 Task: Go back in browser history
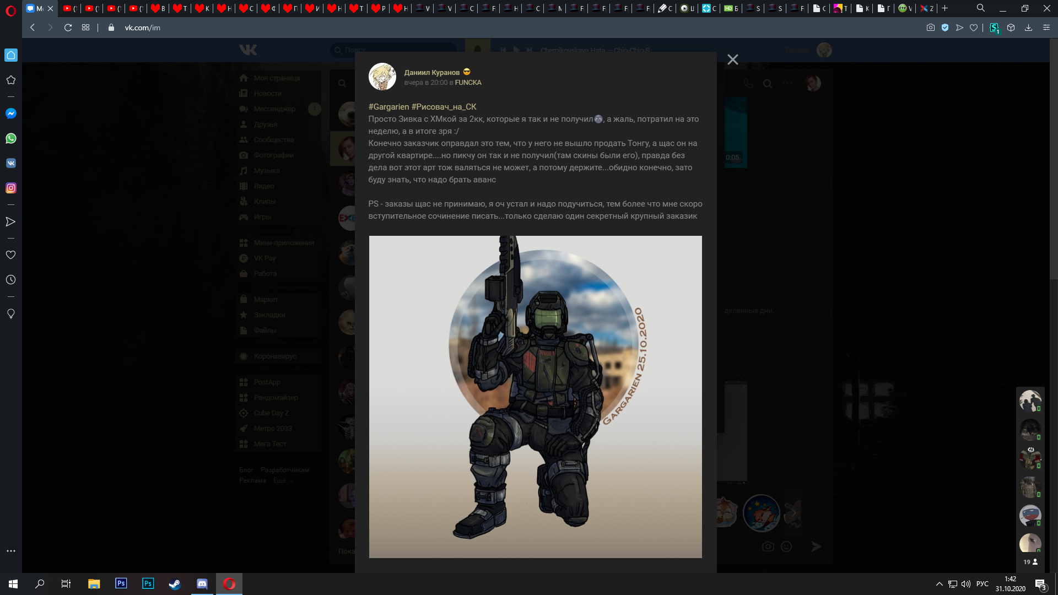tap(33, 28)
